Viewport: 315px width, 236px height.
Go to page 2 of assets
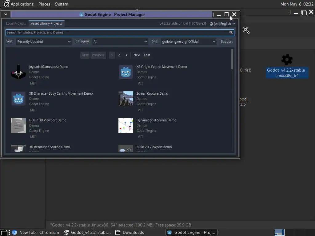pos(119,55)
